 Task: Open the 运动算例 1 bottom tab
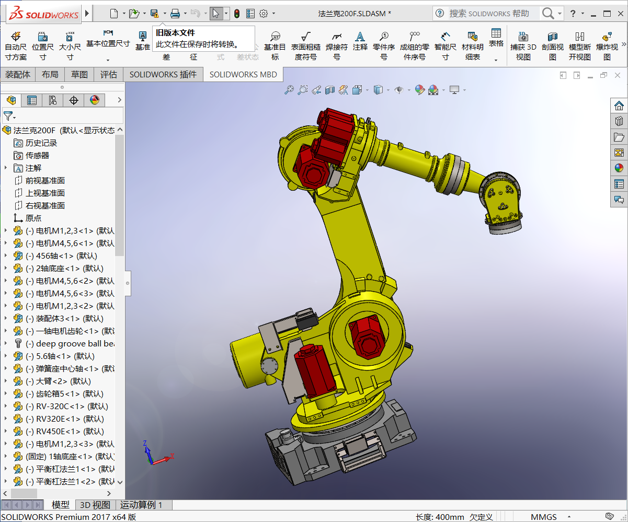[x=142, y=505]
